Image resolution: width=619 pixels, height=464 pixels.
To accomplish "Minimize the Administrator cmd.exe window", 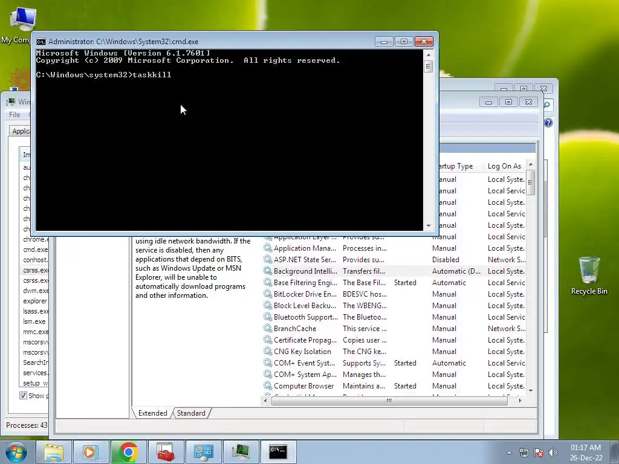I will coord(384,42).
